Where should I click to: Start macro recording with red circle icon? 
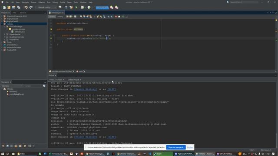(x=116, y=16)
